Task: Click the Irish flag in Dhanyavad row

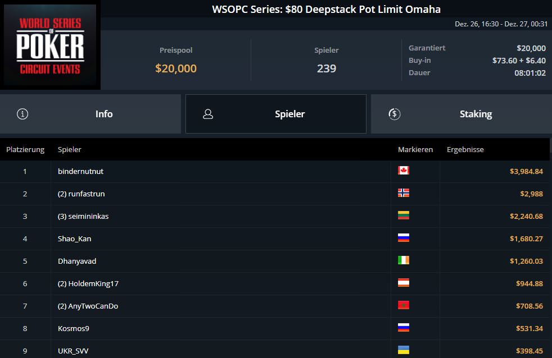Action: pyautogui.click(x=404, y=260)
